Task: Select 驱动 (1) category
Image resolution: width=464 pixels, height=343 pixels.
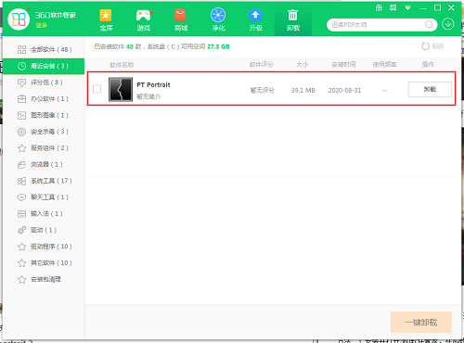Action: [x=44, y=230]
